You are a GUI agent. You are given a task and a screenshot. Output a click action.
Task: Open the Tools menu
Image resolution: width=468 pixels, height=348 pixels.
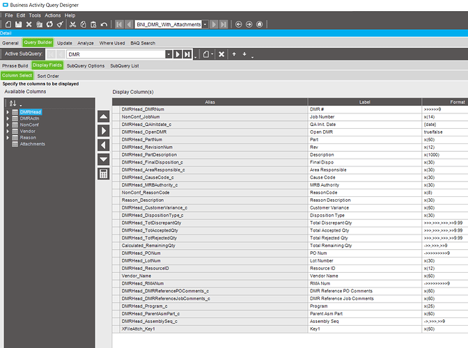click(x=34, y=15)
